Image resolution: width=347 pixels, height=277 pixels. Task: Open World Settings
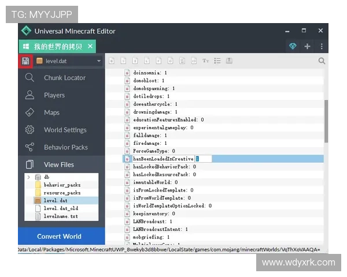click(61, 130)
